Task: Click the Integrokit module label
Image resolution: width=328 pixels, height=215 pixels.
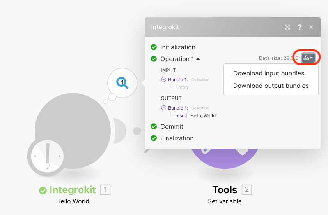Action: (x=73, y=190)
